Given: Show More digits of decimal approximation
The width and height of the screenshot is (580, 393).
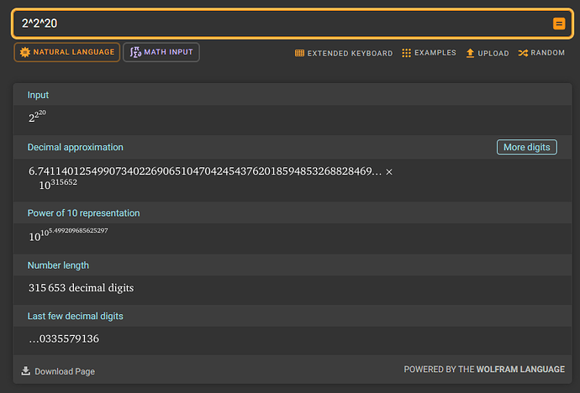Looking at the screenshot, I should pos(526,147).
